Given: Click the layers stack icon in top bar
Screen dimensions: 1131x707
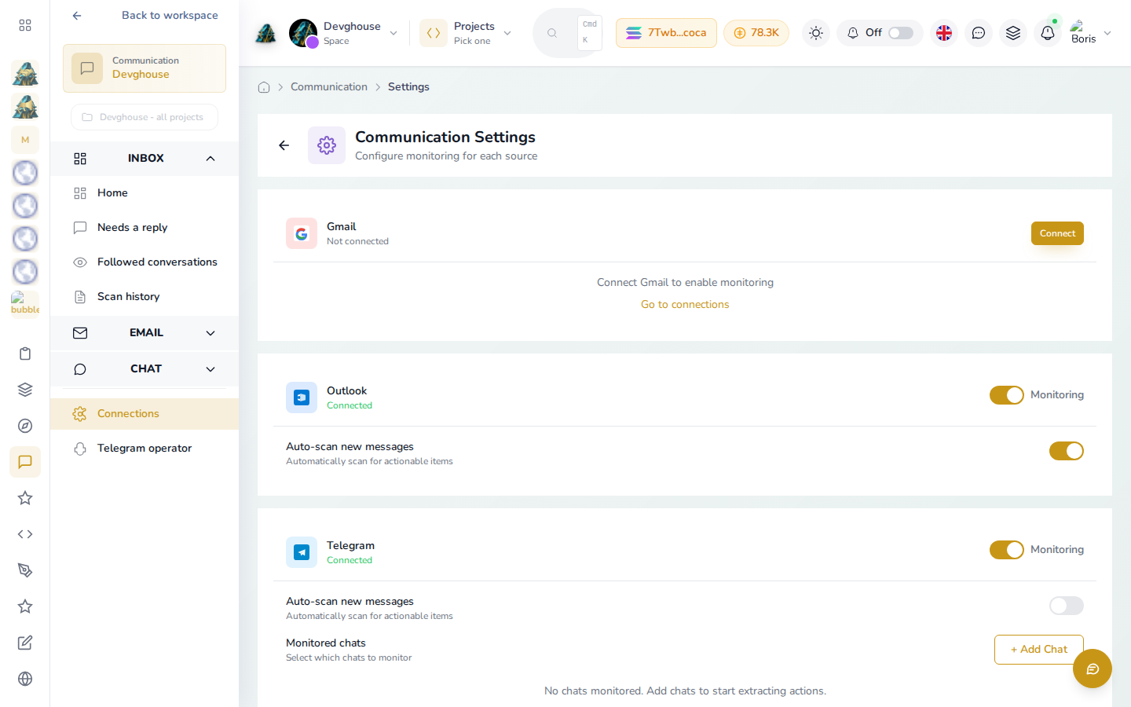Looking at the screenshot, I should [x=1013, y=33].
